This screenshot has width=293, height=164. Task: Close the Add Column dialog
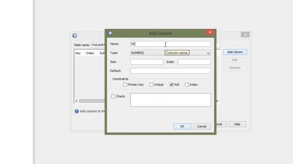point(210,32)
